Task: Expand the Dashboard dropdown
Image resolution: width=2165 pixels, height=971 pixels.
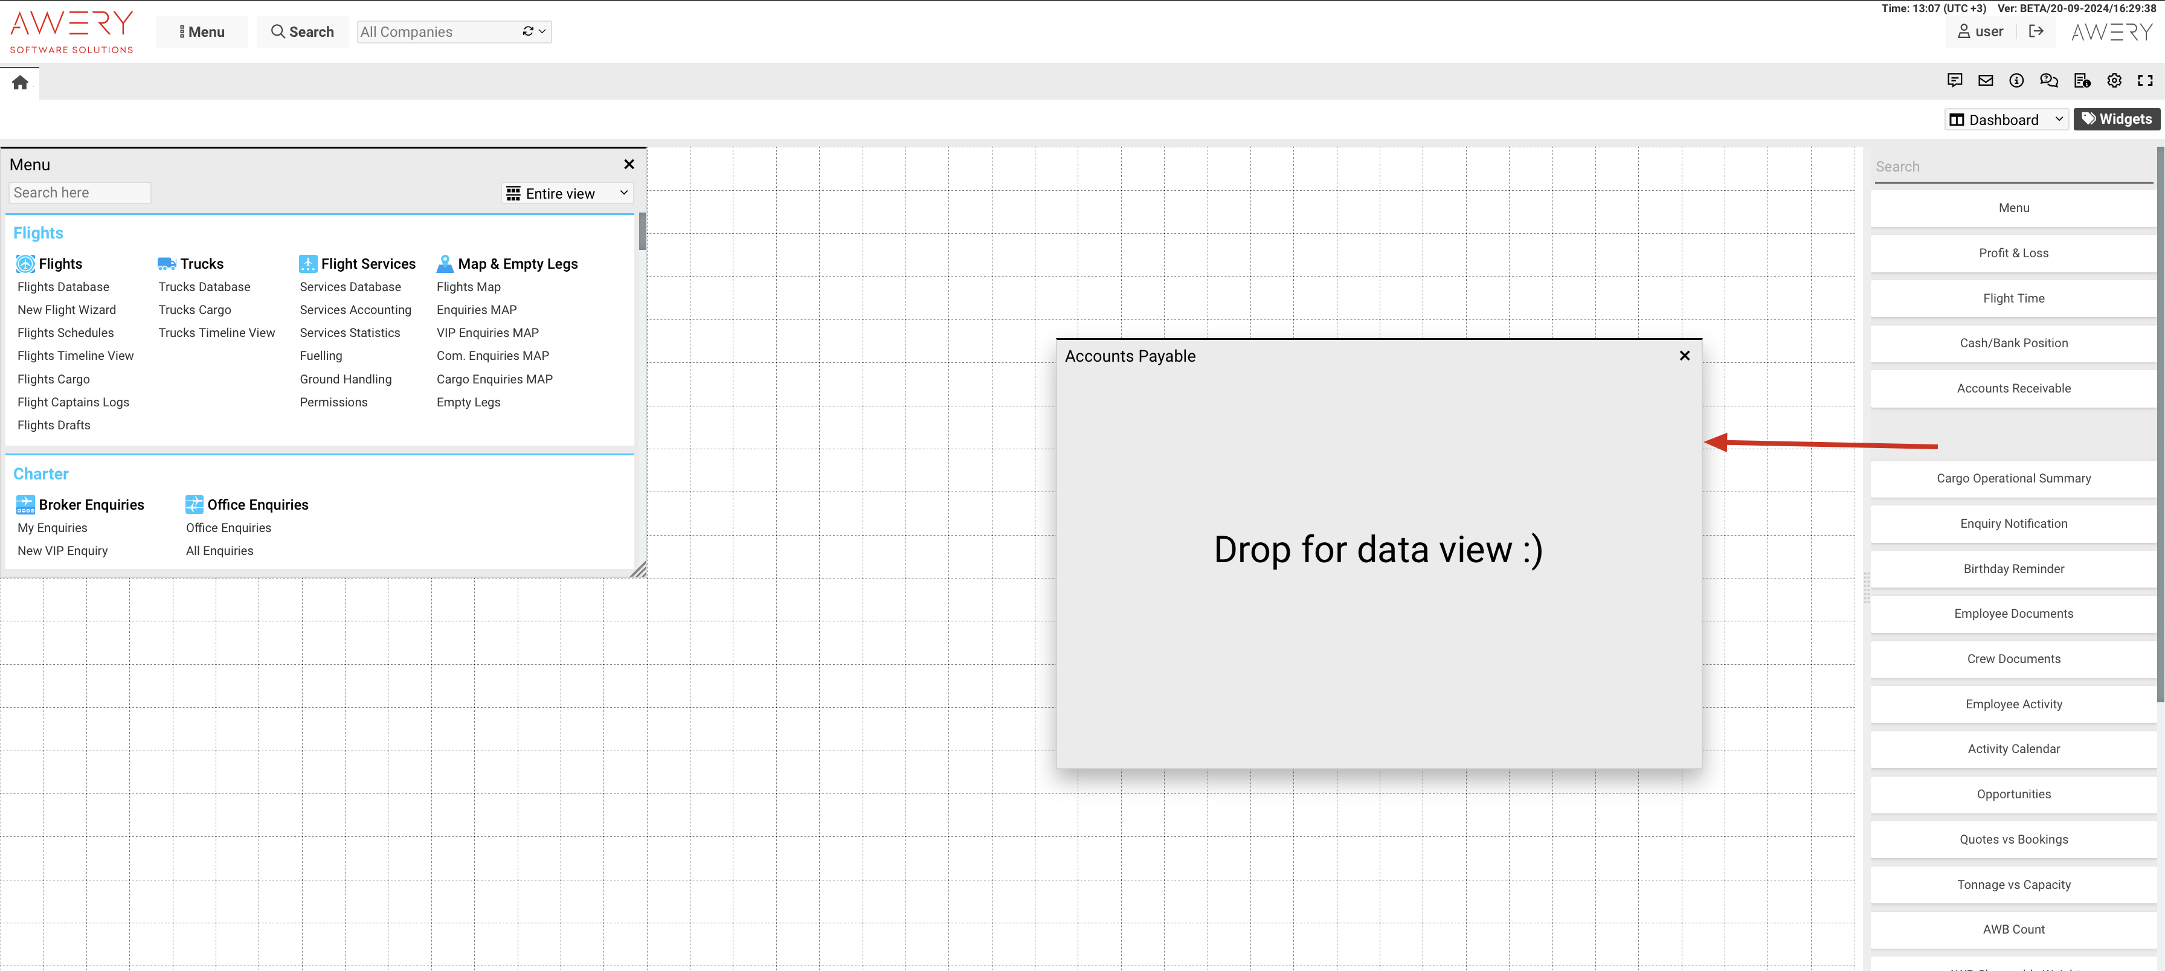Action: click(x=2006, y=120)
